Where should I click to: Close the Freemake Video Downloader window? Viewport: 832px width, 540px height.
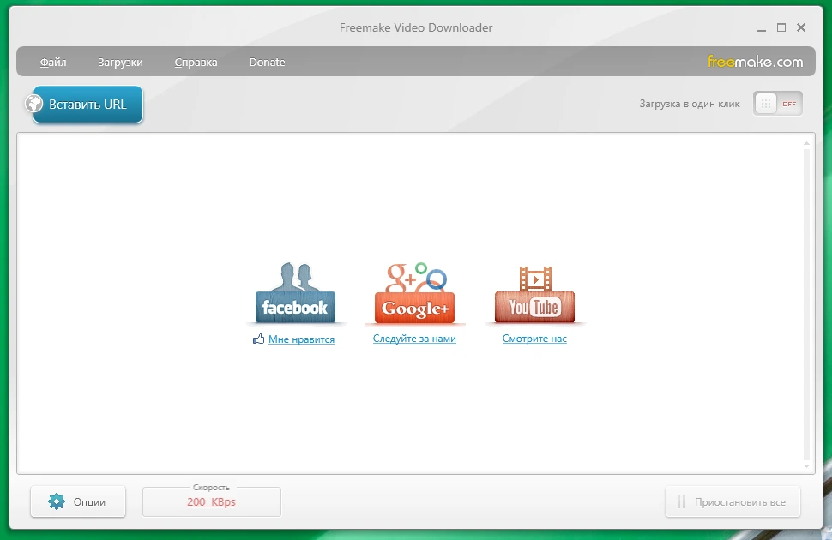[801, 27]
